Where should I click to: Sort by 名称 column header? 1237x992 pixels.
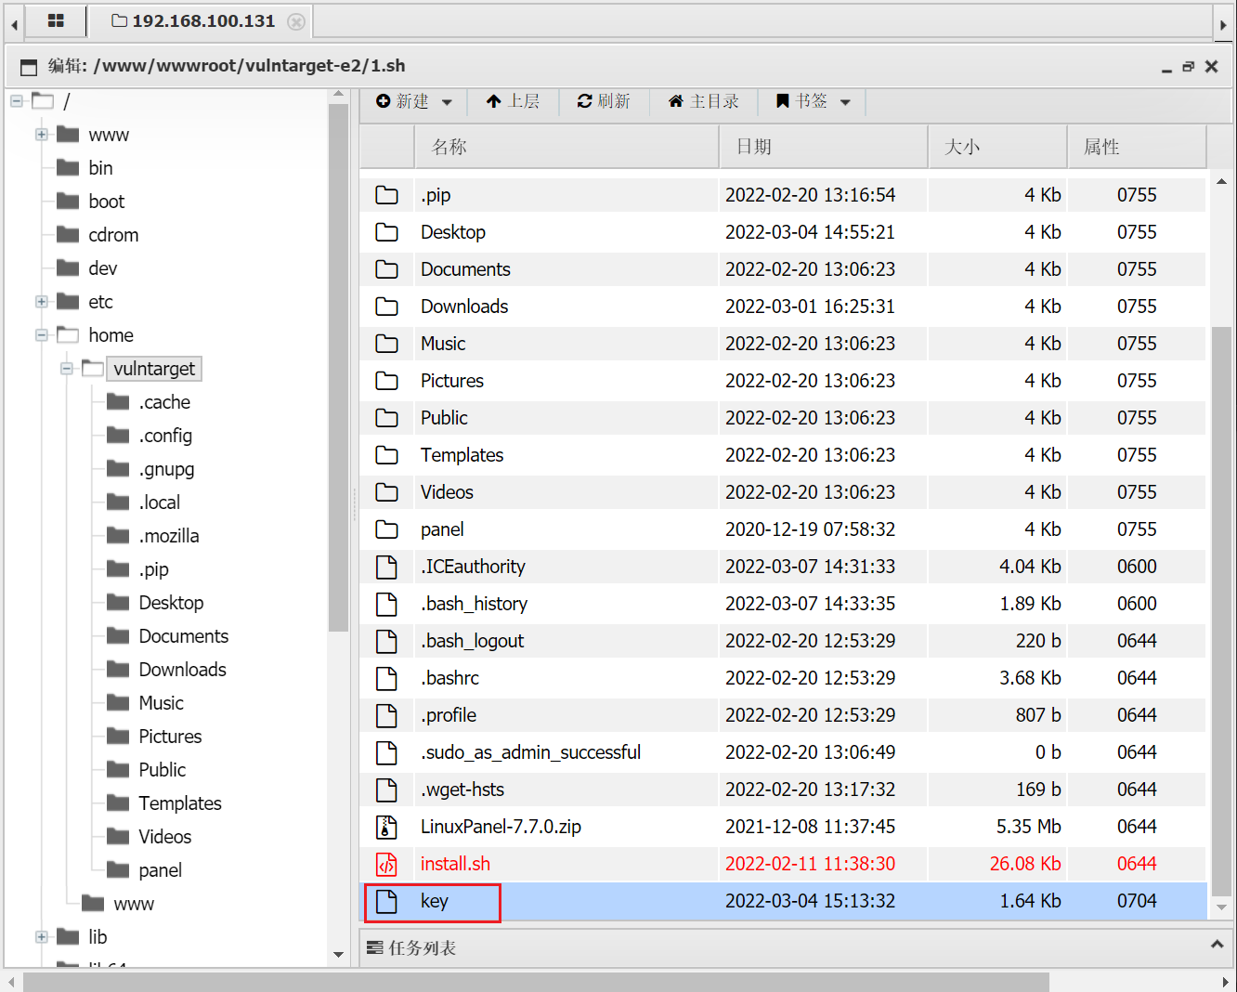coord(566,147)
